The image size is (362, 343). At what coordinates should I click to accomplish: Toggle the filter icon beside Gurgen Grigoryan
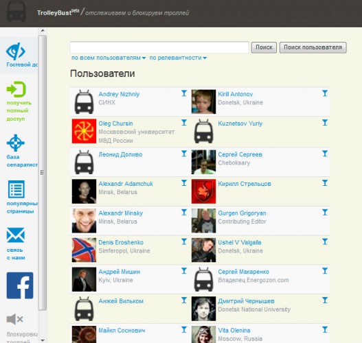[325, 212]
